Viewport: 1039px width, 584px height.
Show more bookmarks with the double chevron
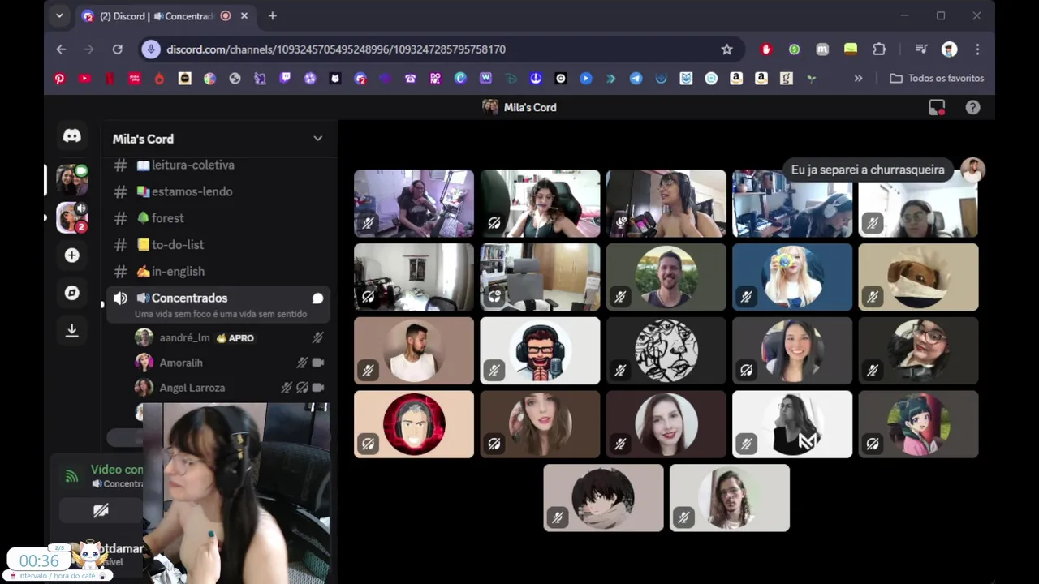[x=858, y=79]
